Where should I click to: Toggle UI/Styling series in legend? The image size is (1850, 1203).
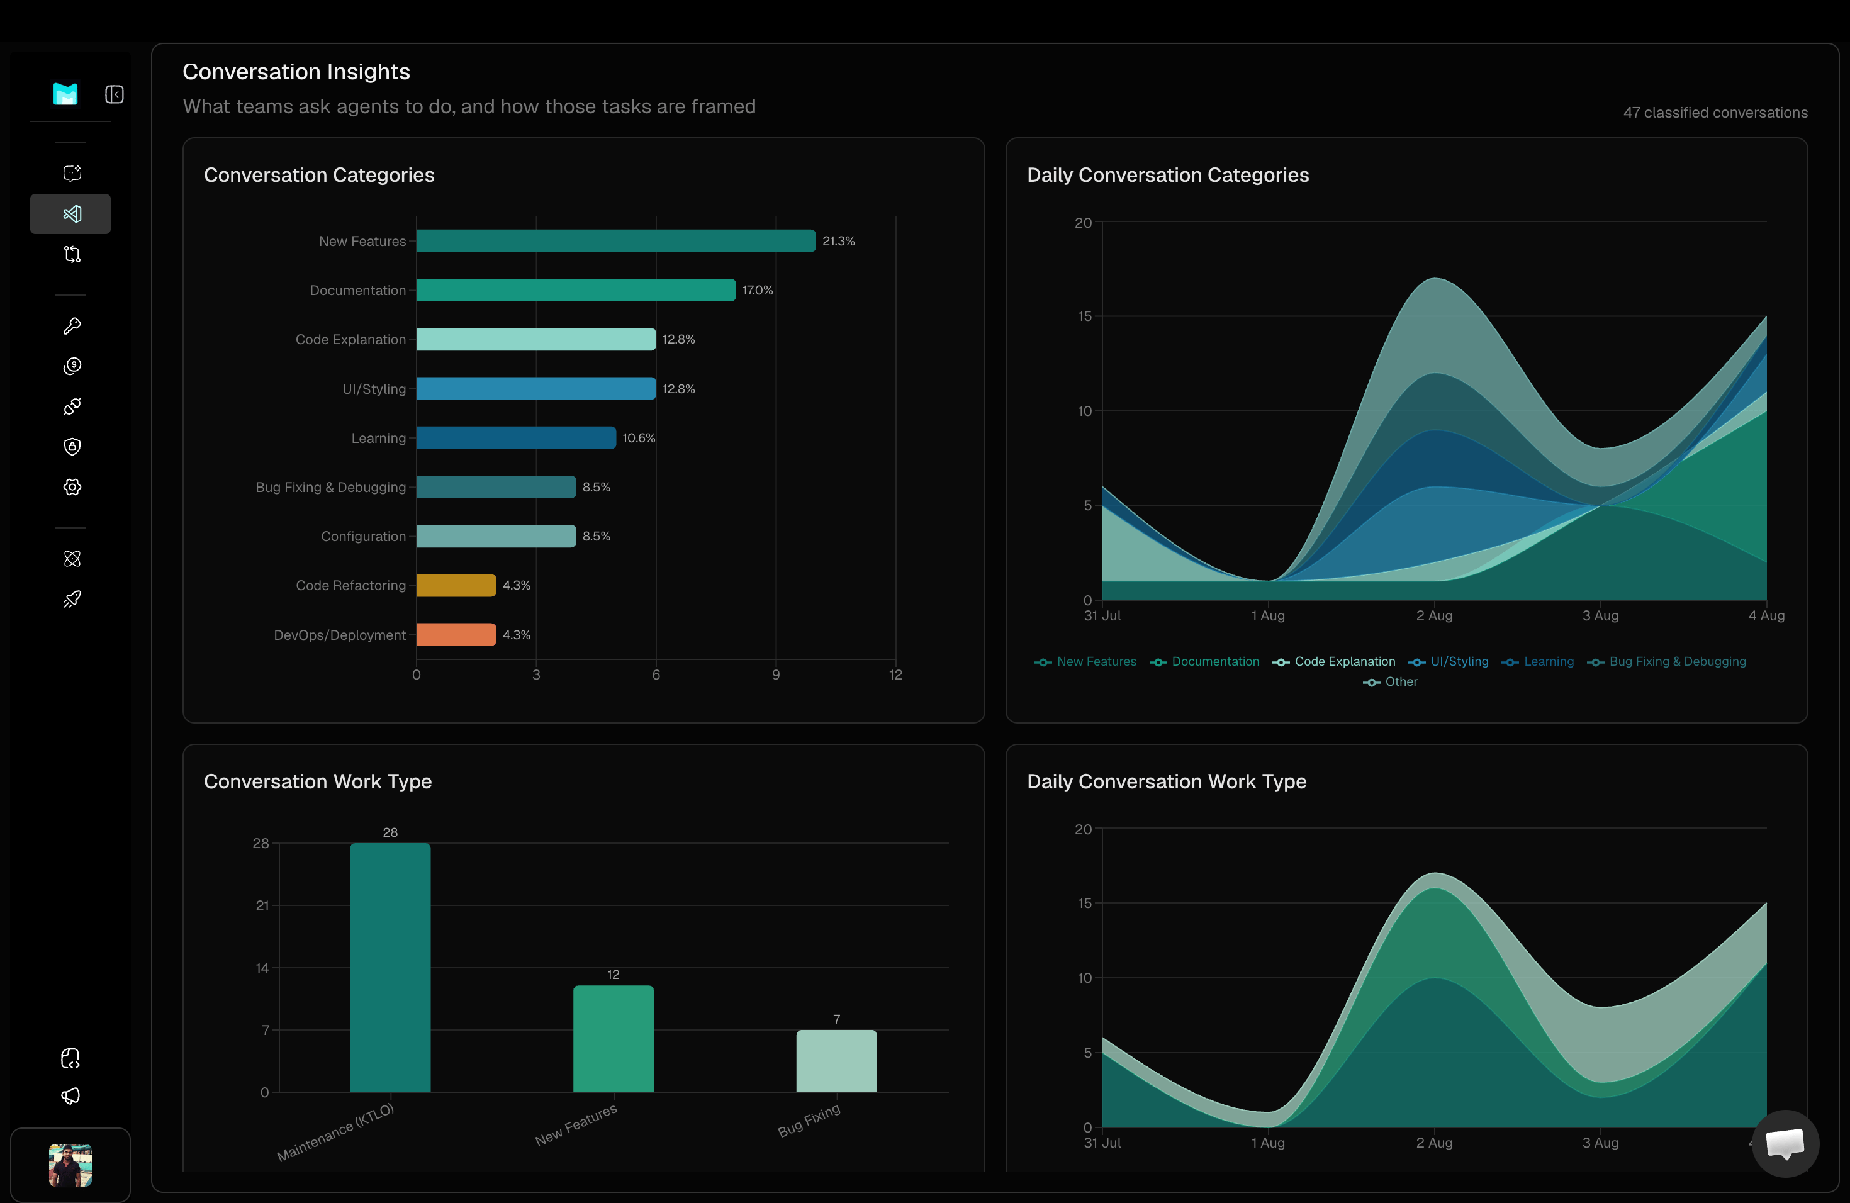click(1448, 661)
